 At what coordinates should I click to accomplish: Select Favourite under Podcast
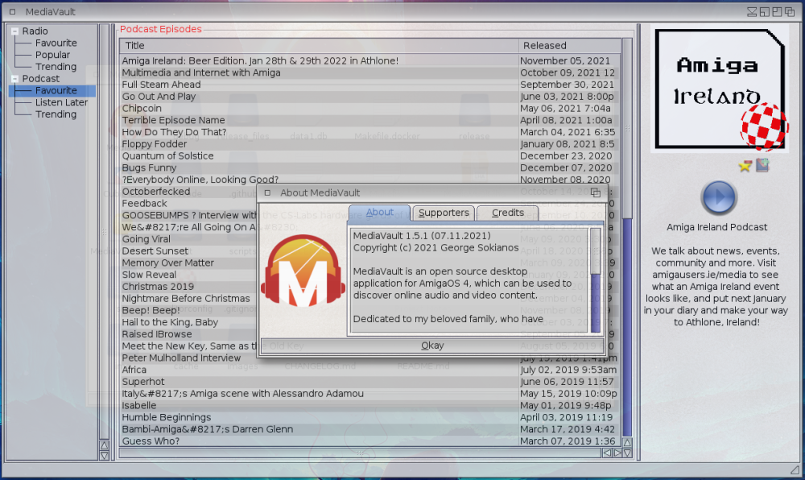[x=56, y=91]
